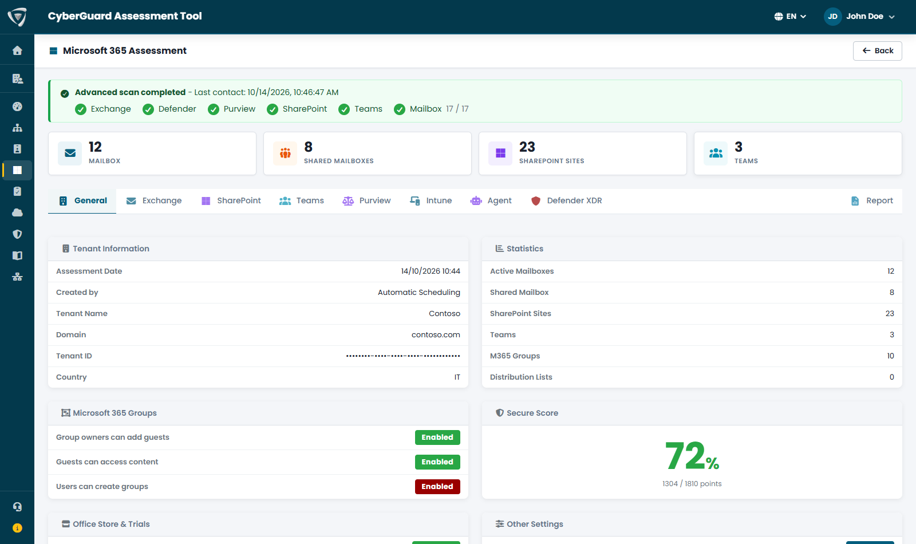Click the Exchange scan status item
The image size is (916, 544).
click(103, 109)
